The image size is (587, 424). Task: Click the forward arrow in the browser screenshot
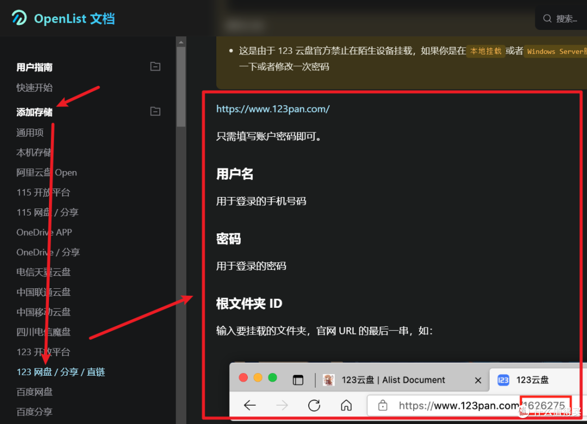[x=282, y=405]
